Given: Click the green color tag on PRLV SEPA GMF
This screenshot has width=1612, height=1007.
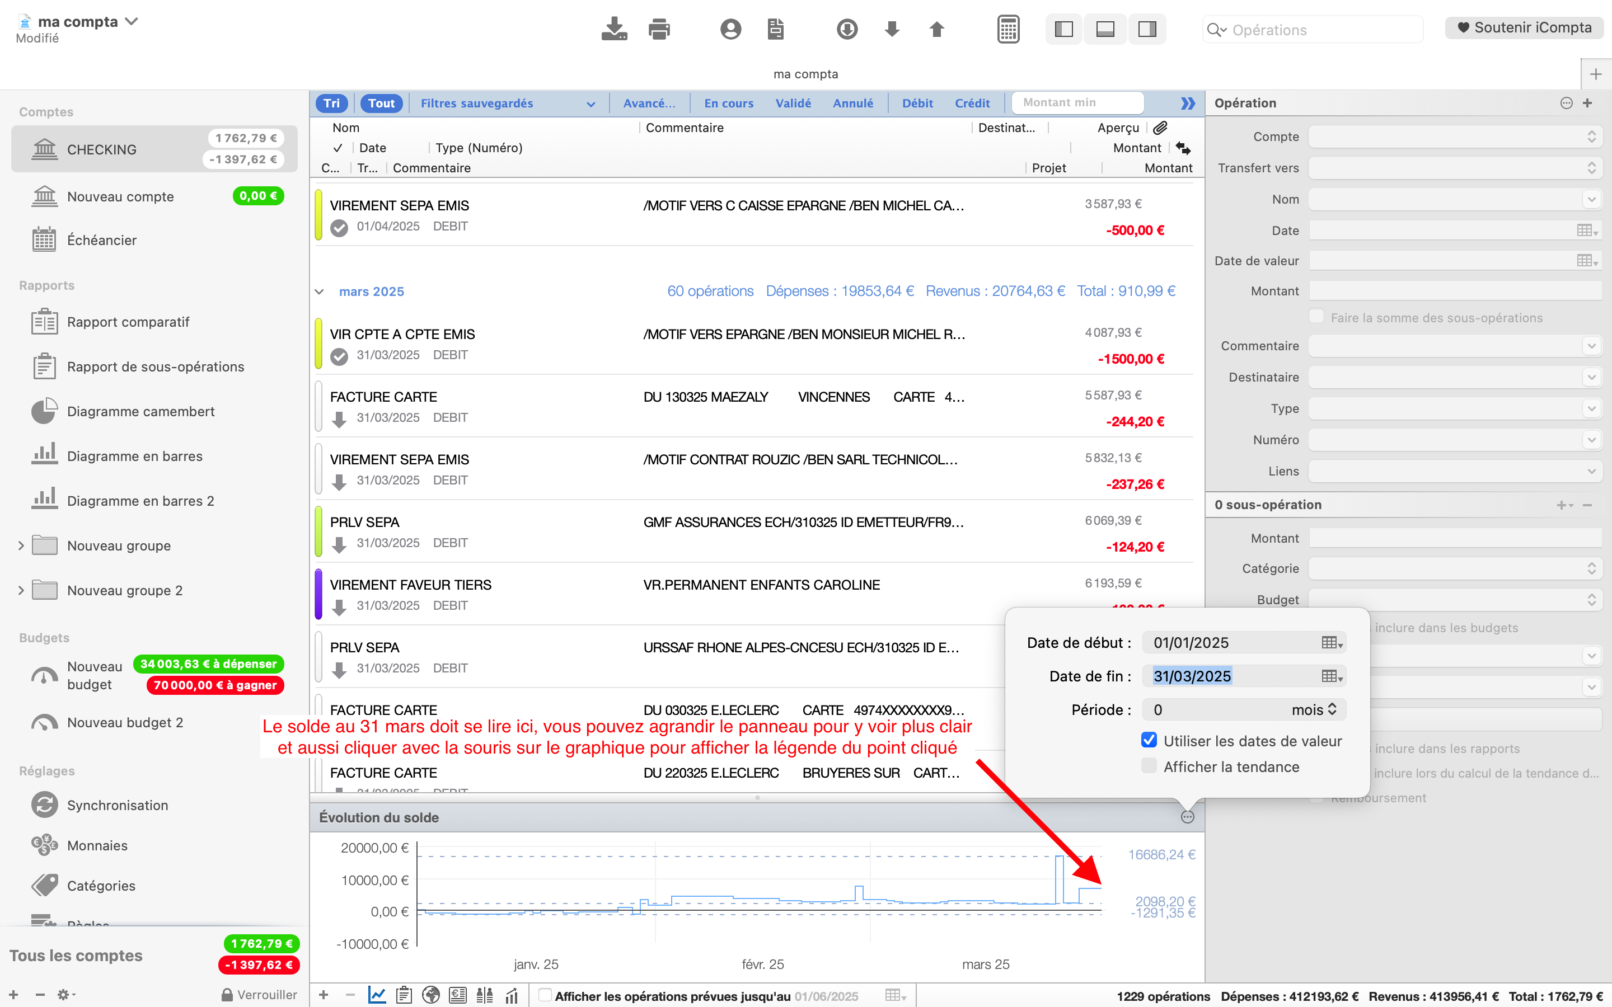Looking at the screenshot, I should click(x=318, y=531).
